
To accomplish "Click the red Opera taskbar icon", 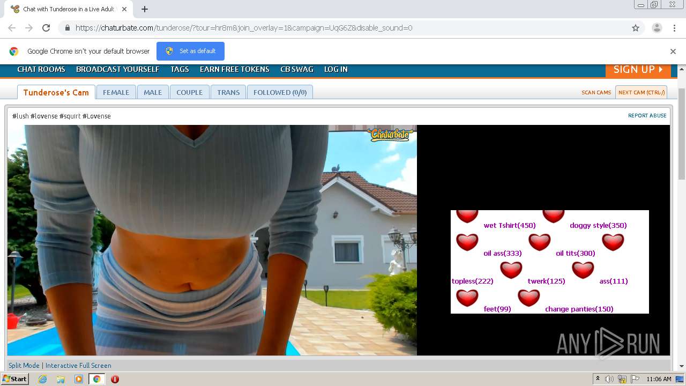I will coord(115,379).
